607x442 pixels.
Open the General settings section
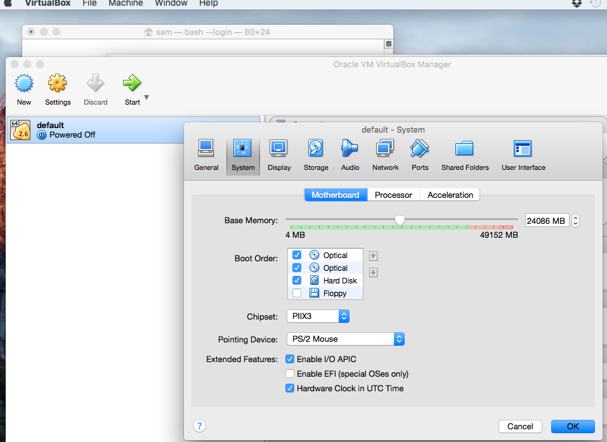pos(206,155)
